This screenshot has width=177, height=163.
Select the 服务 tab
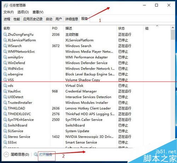(x=85, y=18)
